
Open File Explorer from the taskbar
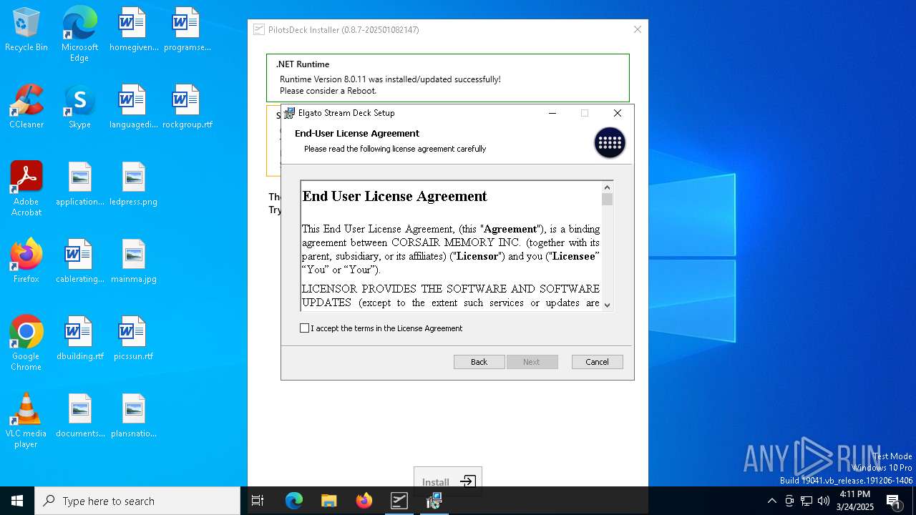tap(329, 501)
